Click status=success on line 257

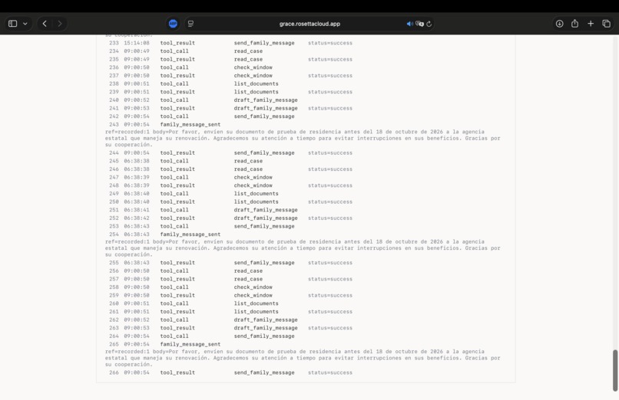pos(330,279)
